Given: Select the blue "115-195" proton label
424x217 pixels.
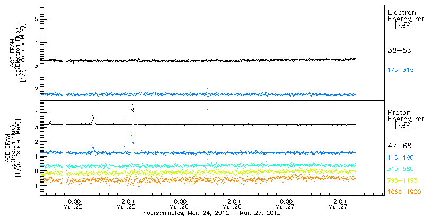Looking at the screenshot, I should point(401,158).
